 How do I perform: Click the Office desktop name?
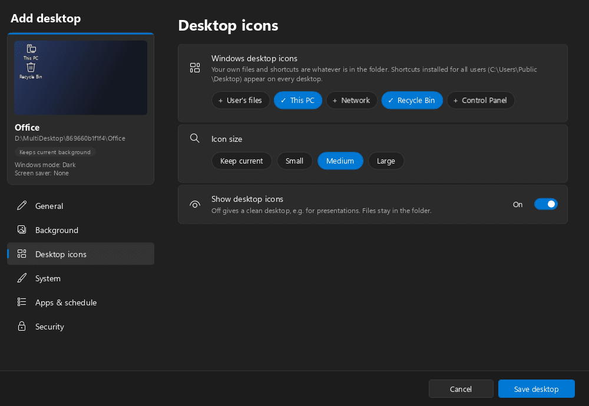tap(27, 128)
